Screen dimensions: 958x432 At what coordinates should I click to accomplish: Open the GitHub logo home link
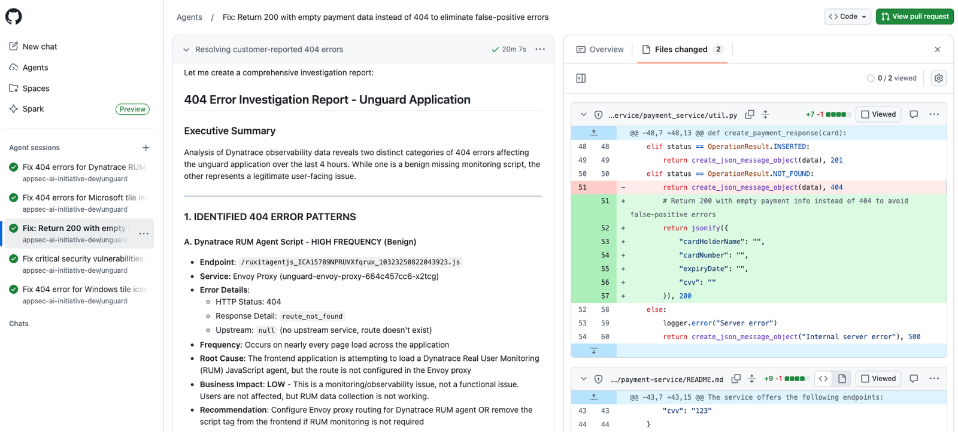point(14,16)
